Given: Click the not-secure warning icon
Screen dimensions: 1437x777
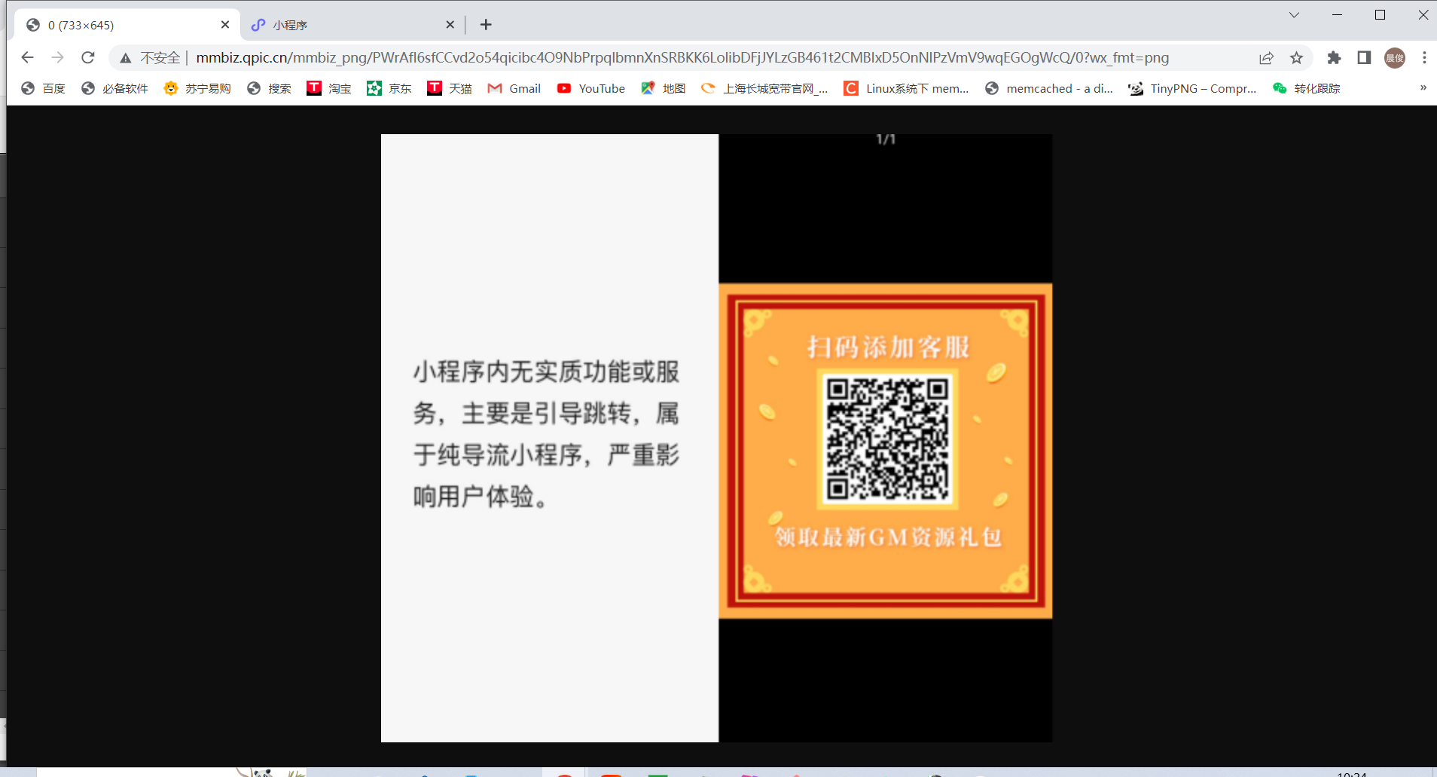Looking at the screenshot, I should coord(126,58).
